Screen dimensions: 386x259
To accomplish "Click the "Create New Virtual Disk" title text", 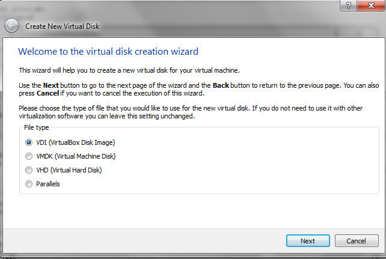I will (62, 26).
